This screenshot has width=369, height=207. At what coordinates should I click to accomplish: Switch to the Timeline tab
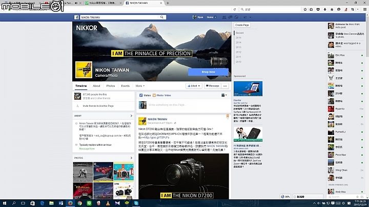click(x=81, y=86)
